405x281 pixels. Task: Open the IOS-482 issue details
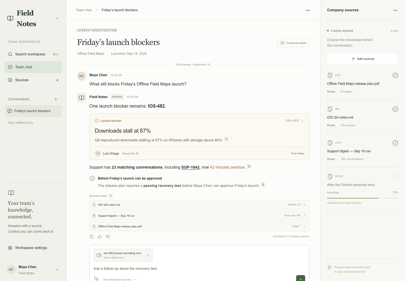[294, 121]
